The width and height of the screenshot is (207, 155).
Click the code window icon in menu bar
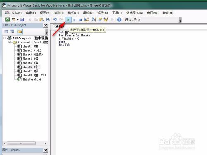7,13
